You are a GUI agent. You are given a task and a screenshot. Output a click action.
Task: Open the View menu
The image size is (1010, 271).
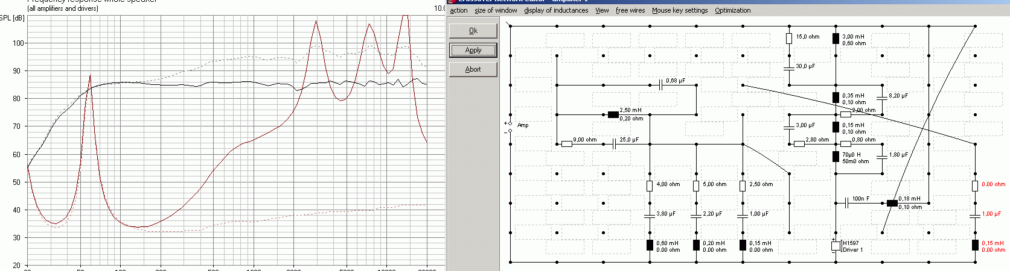point(602,10)
